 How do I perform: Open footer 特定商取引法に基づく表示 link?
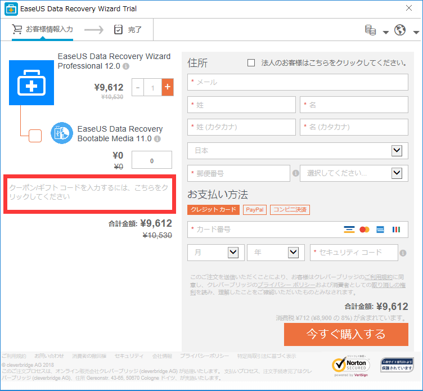click(x=267, y=356)
